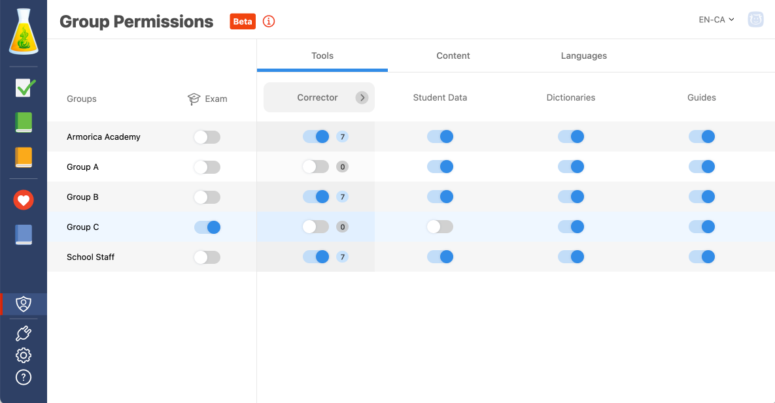Open the green checkmark Corrector icon

[25, 88]
